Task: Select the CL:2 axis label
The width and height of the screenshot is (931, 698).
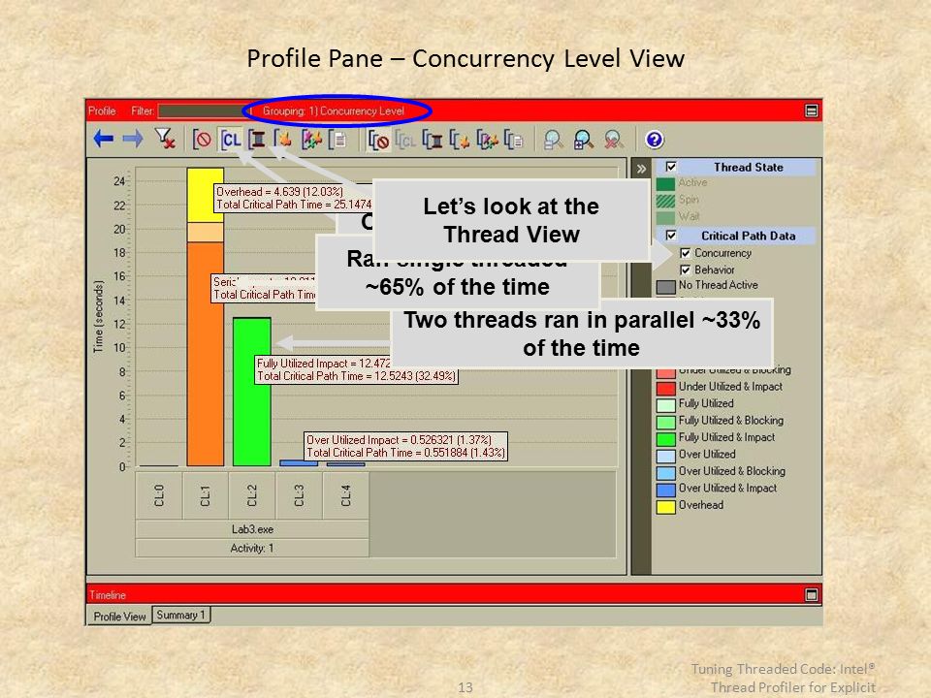Action: (x=252, y=495)
